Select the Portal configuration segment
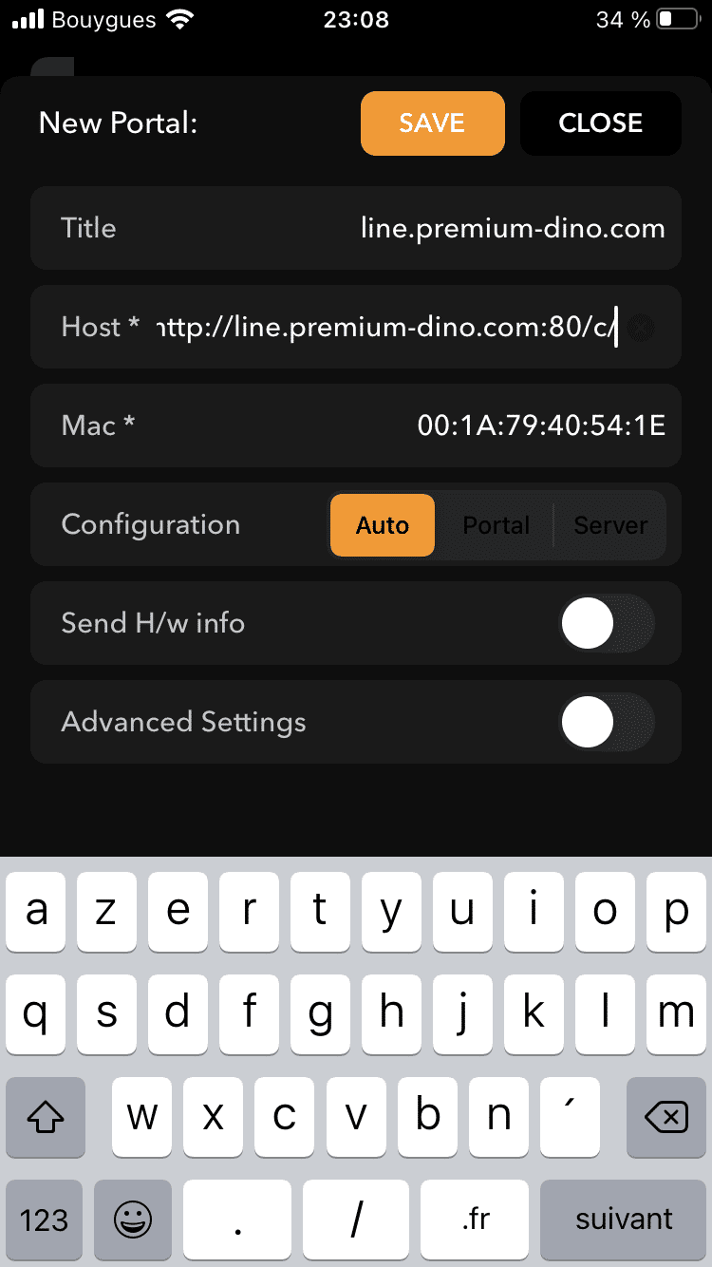The image size is (712, 1267). pos(496,525)
